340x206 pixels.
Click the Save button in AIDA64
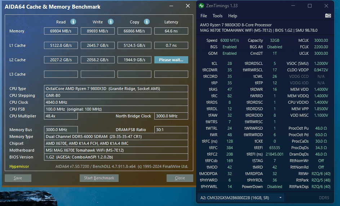point(18,178)
